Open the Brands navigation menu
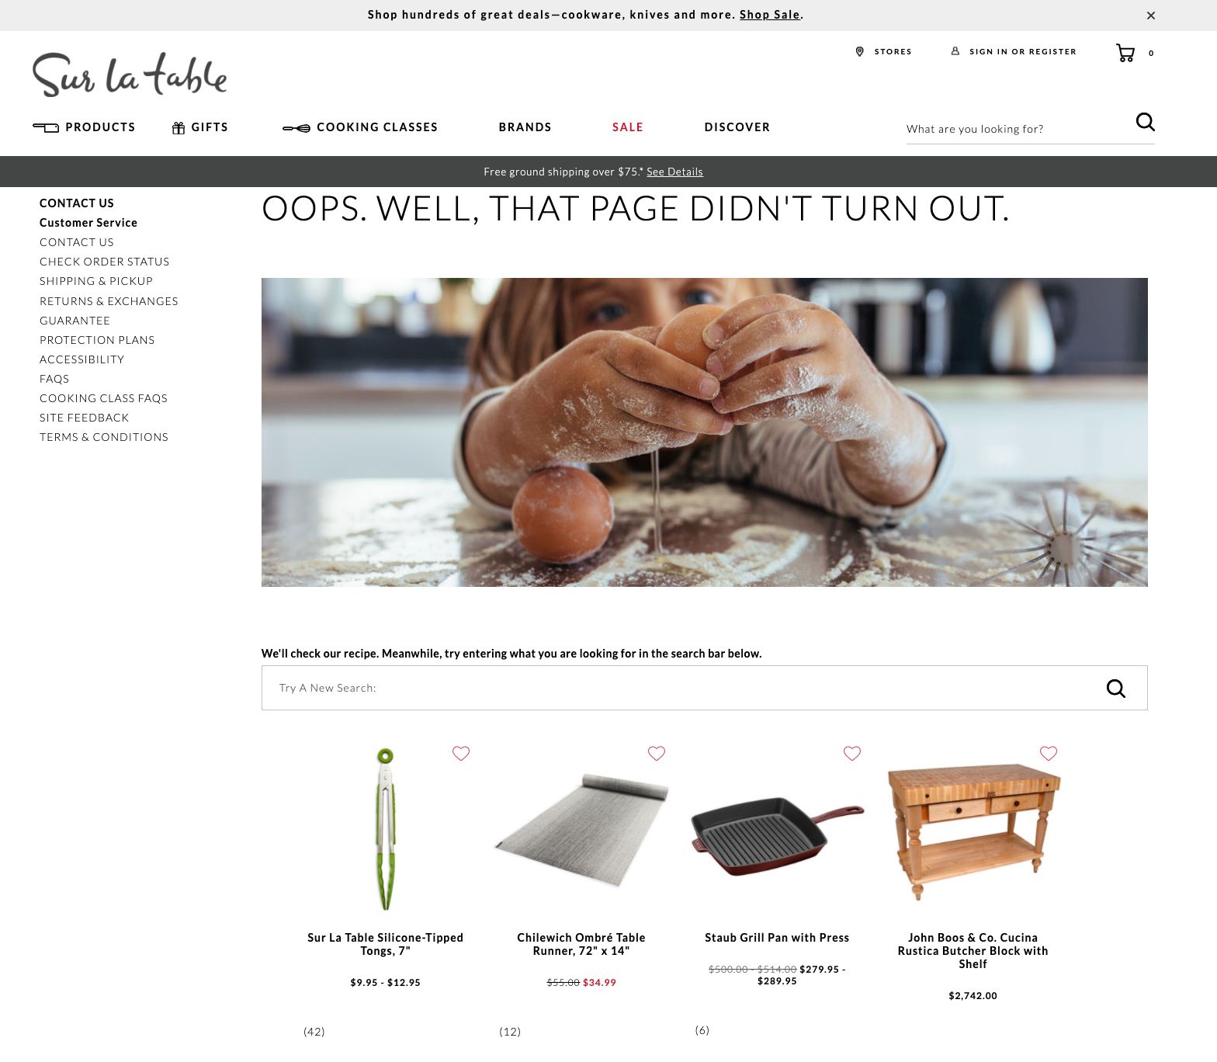Screen dimensions: 1217x1062 click(525, 127)
